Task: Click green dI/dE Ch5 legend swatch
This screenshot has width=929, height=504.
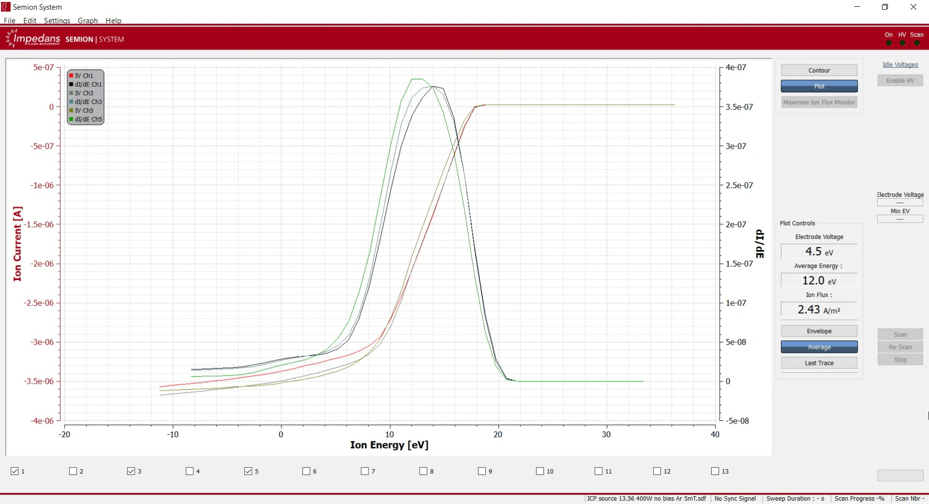Action: coord(71,119)
